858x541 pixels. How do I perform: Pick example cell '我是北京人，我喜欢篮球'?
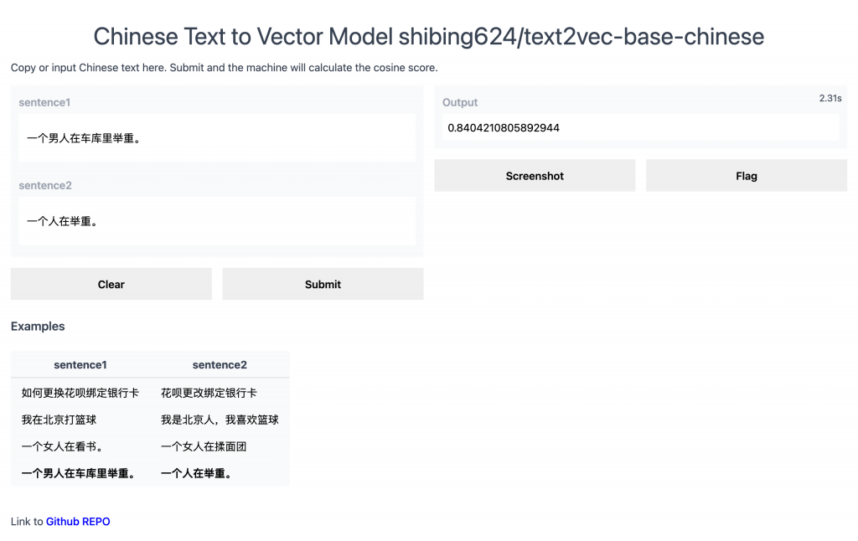coord(220,420)
